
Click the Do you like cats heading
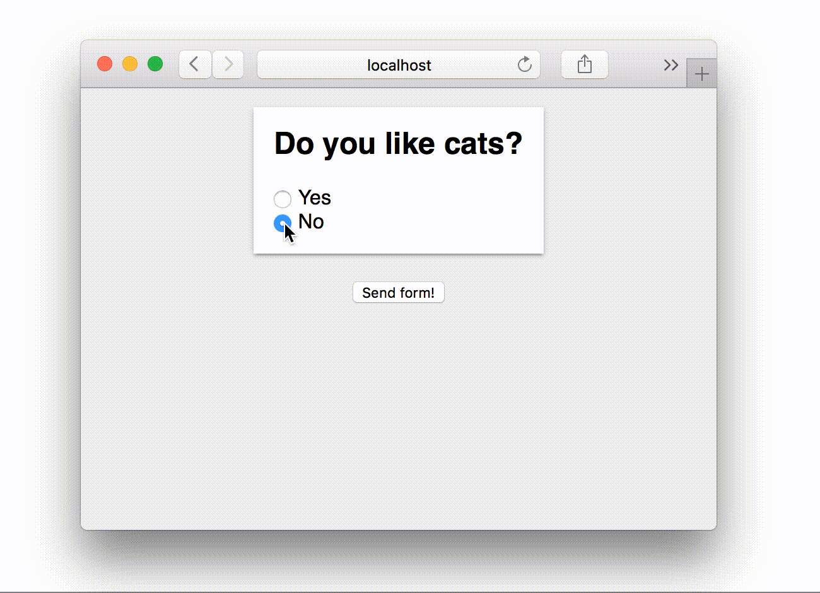tap(398, 144)
